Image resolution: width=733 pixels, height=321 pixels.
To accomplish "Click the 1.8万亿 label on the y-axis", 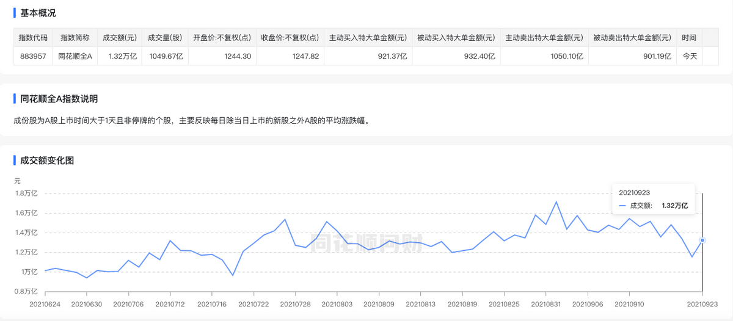I will [x=26, y=193].
